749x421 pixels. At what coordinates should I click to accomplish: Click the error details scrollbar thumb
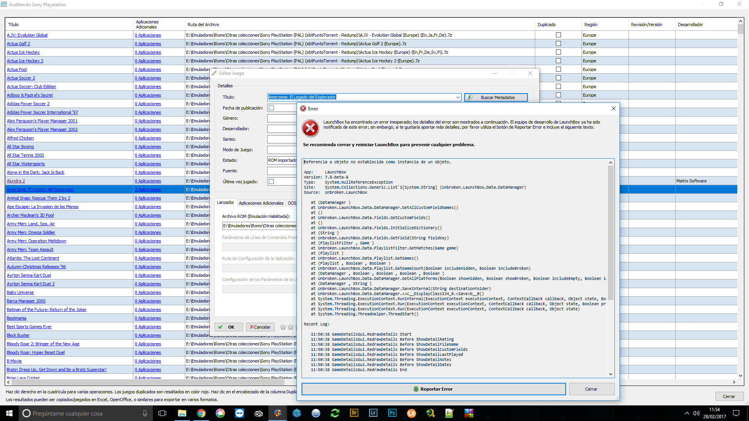tap(611, 233)
